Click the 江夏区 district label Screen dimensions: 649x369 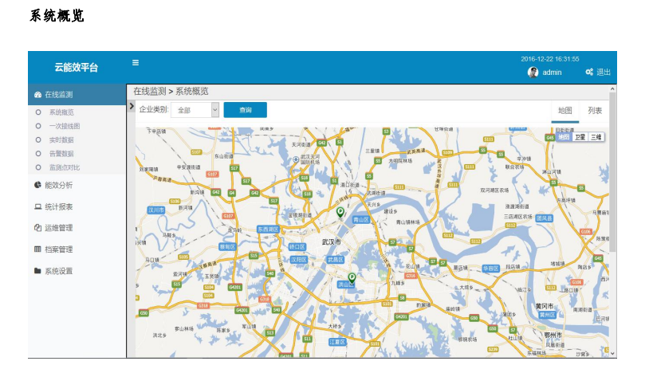[337, 342]
